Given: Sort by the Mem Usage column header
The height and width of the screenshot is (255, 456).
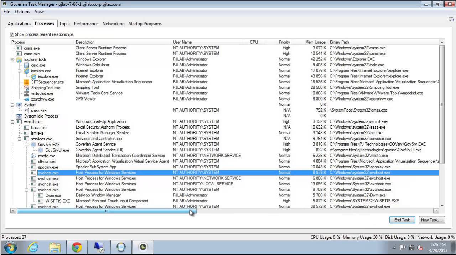Looking at the screenshot, I should [x=315, y=42].
